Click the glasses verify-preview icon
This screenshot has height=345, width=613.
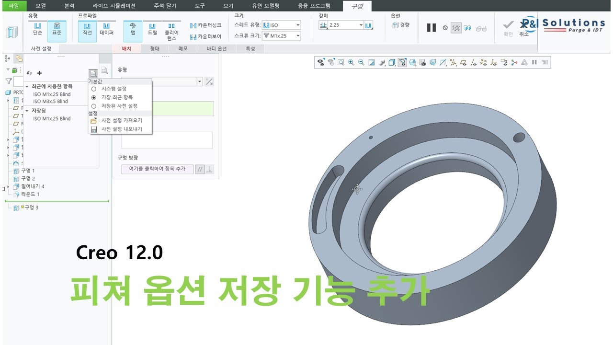[x=481, y=28]
